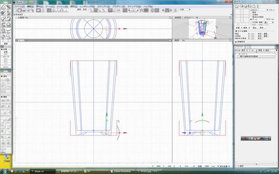Open the ファイル(F) menu

pos(19,6)
